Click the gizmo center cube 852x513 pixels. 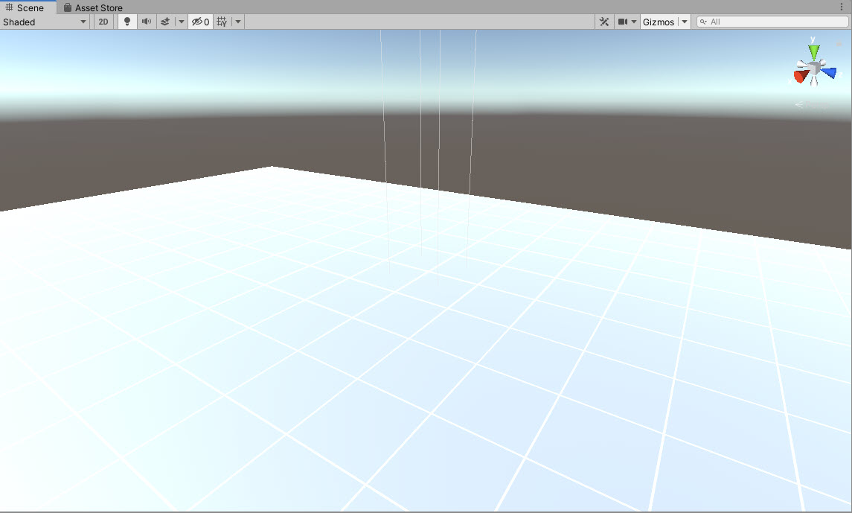[x=814, y=68]
